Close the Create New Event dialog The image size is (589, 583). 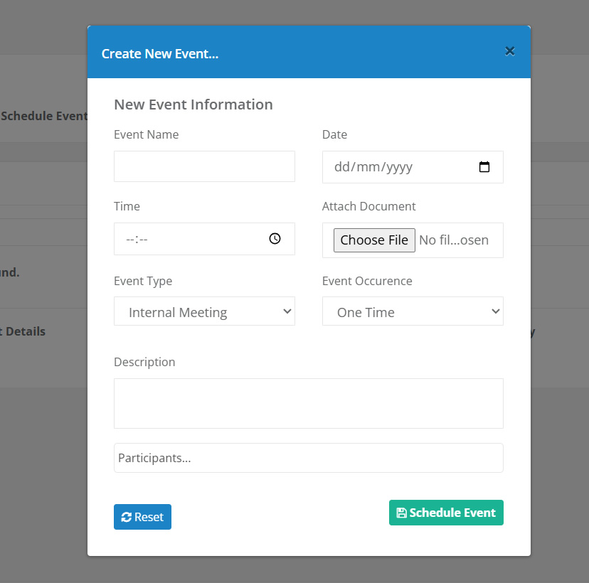coord(510,51)
